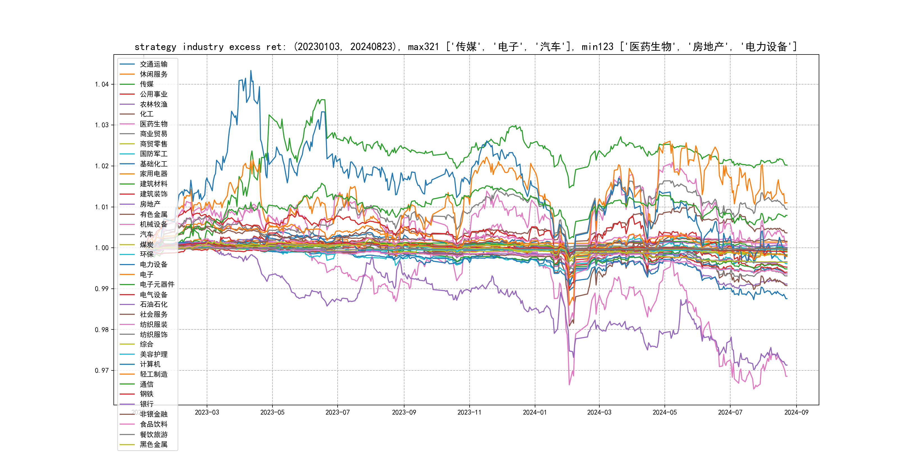This screenshot has width=910, height=455.
Task: Click the orange line swatch beside 电子
Action: tap(127, 274)
